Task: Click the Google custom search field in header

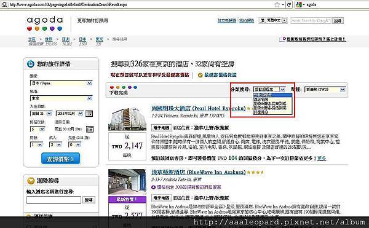Action: tap(311, 21)
